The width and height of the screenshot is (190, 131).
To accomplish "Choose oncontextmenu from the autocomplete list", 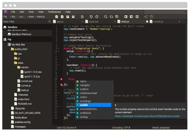I will coord(94,109).
